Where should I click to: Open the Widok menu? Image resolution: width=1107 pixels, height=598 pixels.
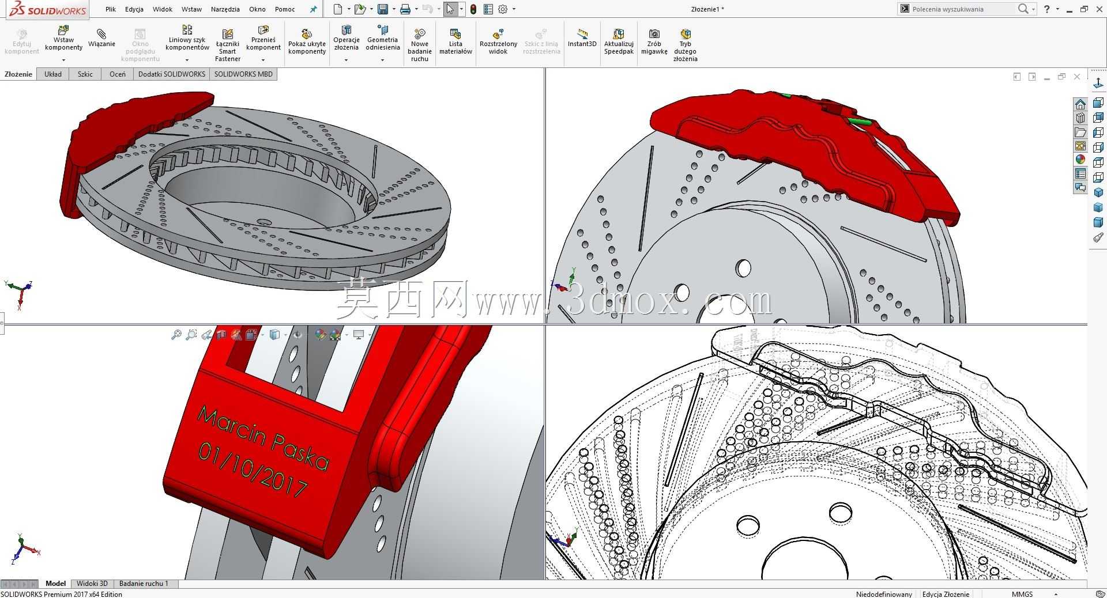163,9
